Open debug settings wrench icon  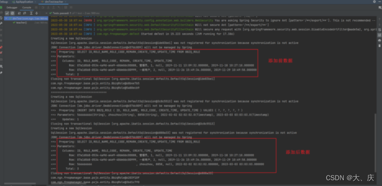[1, 23]
